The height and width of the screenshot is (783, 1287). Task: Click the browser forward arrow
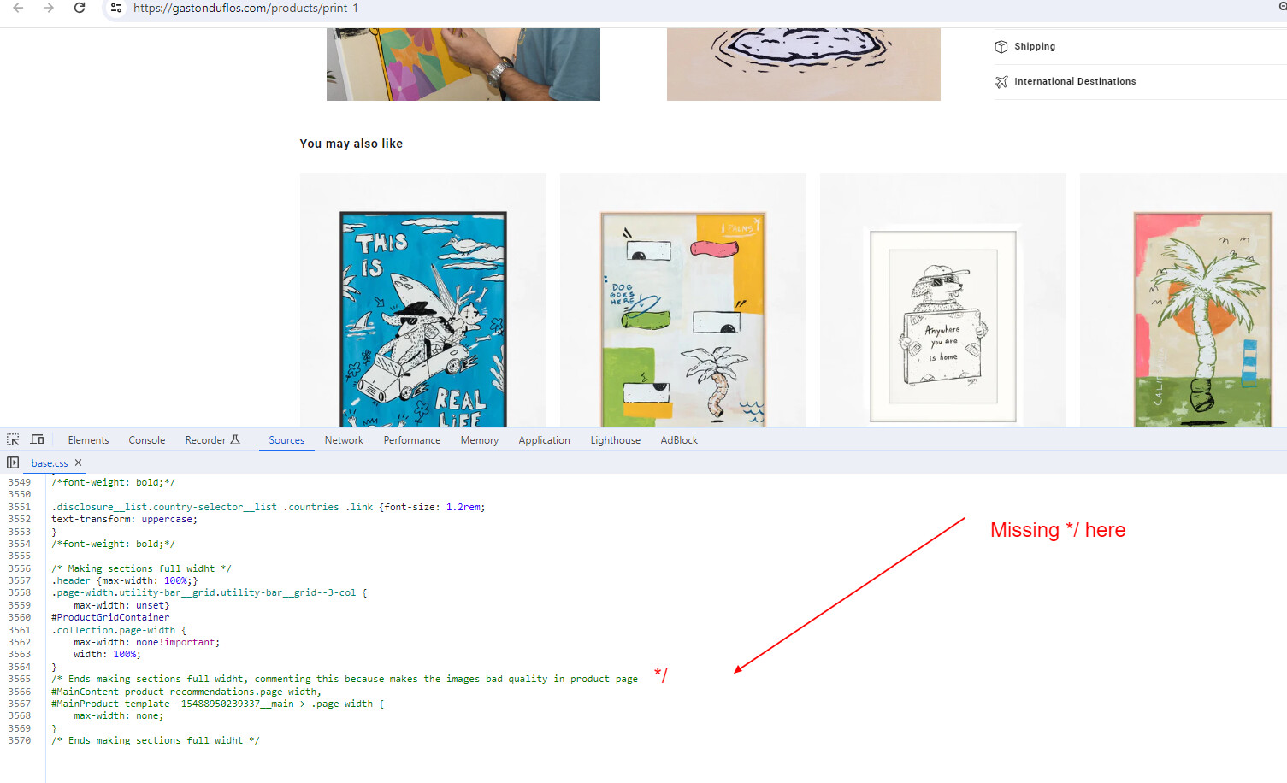(49, 8)
